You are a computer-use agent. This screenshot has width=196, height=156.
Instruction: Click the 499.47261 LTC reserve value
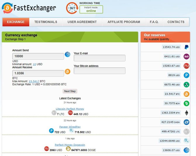pos(171,131)
